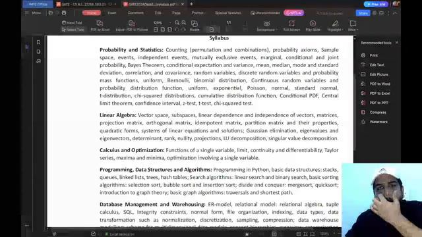422x237 pixels.
Task: Click the rotate clockwise arrow icon
Action: coord(183,30)
